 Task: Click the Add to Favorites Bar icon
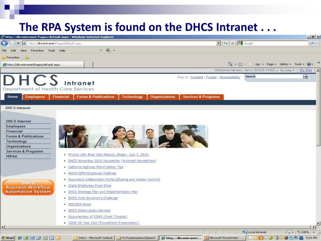coord(27,58)
